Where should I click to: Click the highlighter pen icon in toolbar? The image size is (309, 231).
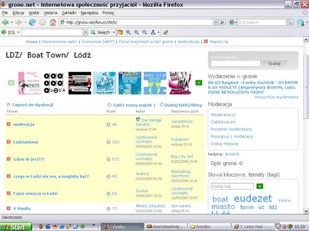point(166,32)
